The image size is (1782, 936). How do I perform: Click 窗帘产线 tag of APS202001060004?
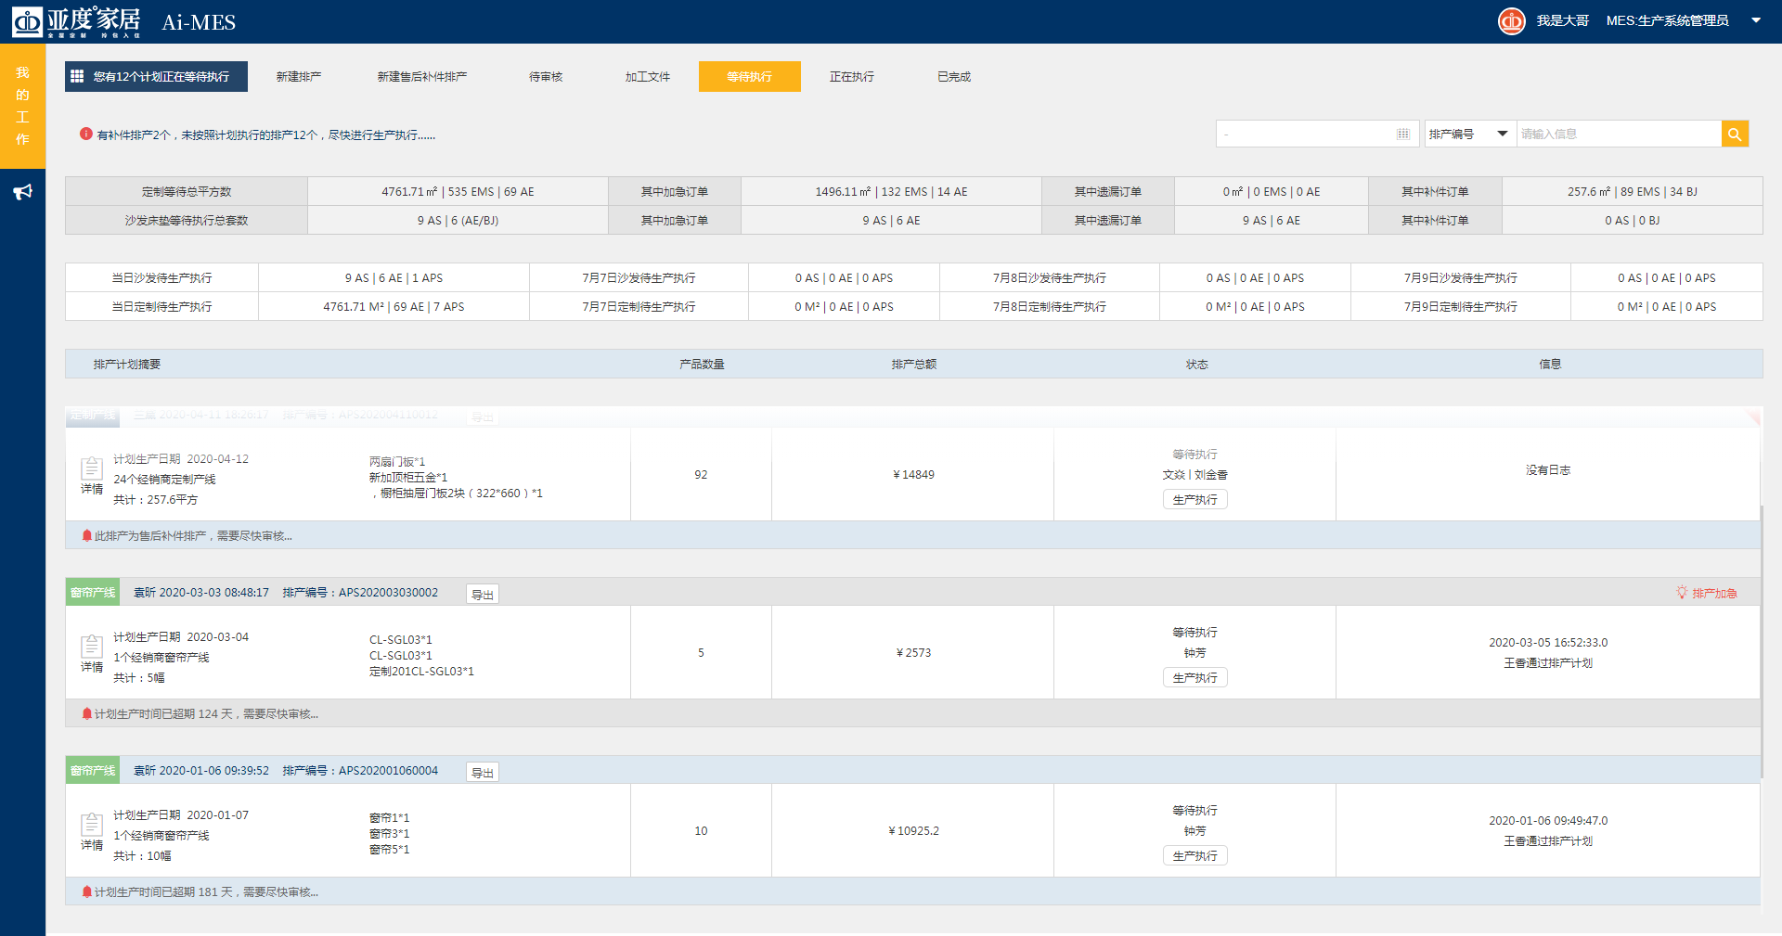coord(93,770)
